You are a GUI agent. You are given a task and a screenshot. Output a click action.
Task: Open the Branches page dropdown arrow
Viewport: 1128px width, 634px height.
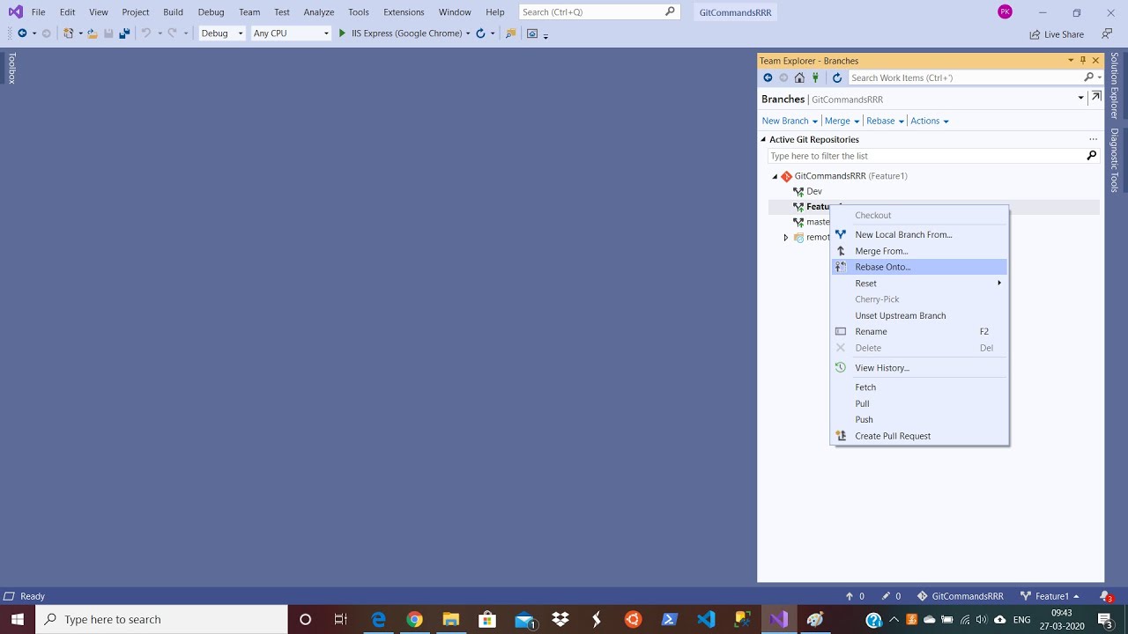tap(1081, 99)
